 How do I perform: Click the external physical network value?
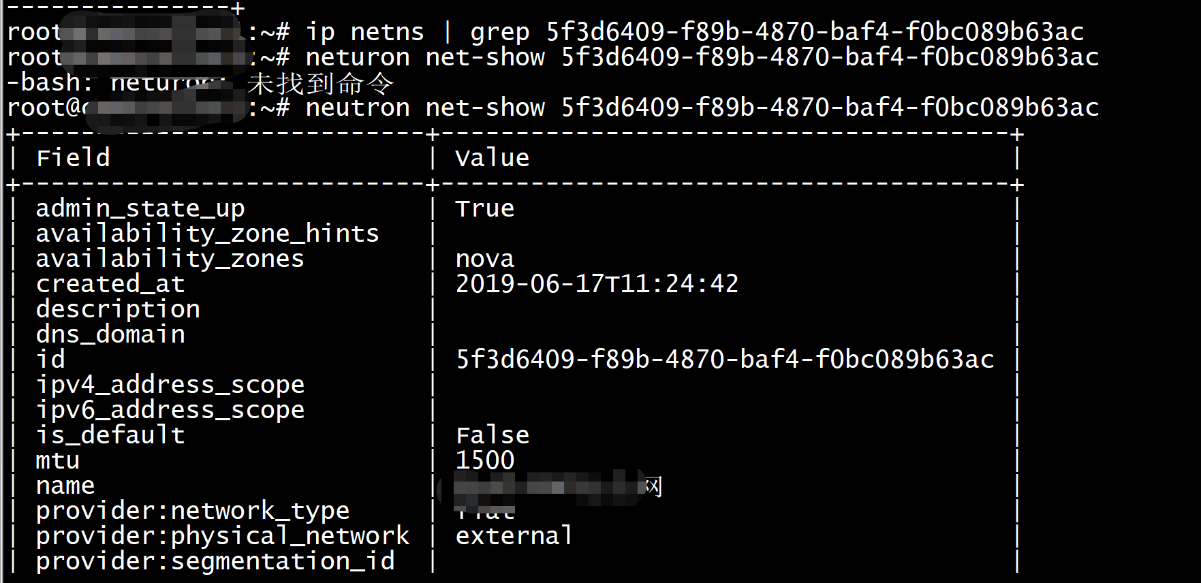click(514, 536)
